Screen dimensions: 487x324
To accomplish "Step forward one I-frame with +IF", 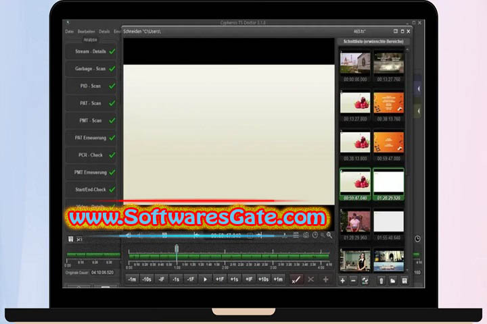I will pos(249,279).
